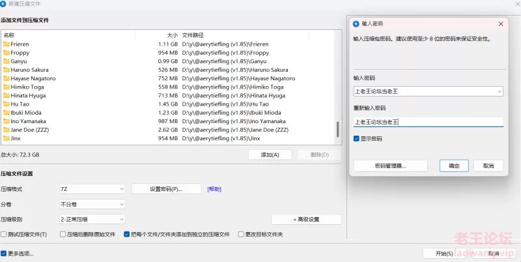Close the 输入密码 dialog
521x262 pixels.
500,23
